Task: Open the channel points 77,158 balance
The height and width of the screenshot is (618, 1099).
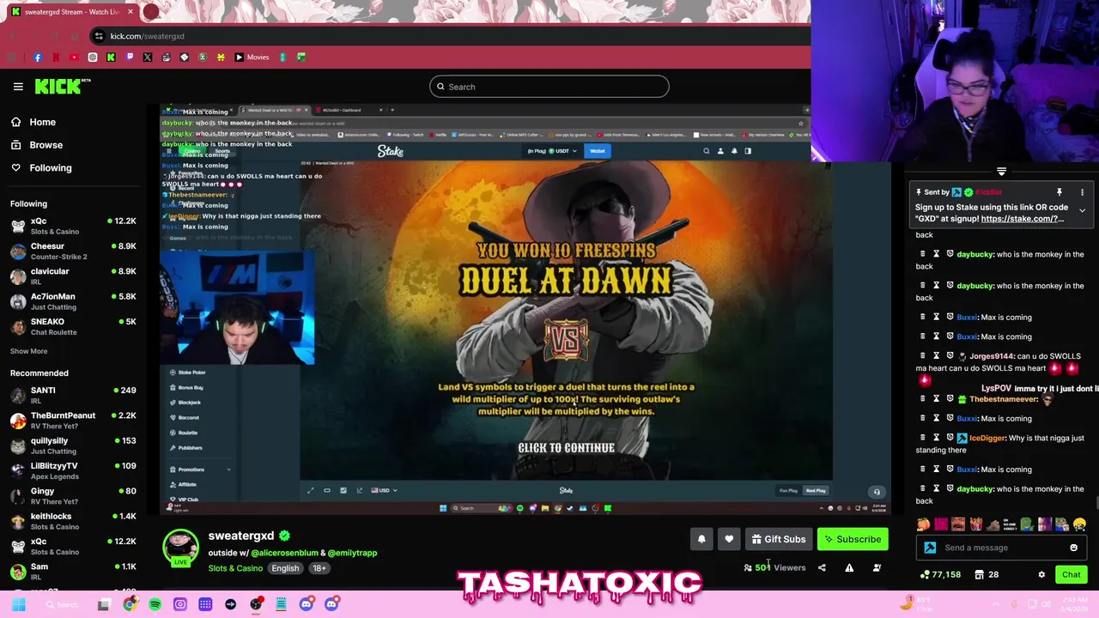Action: 940,574
